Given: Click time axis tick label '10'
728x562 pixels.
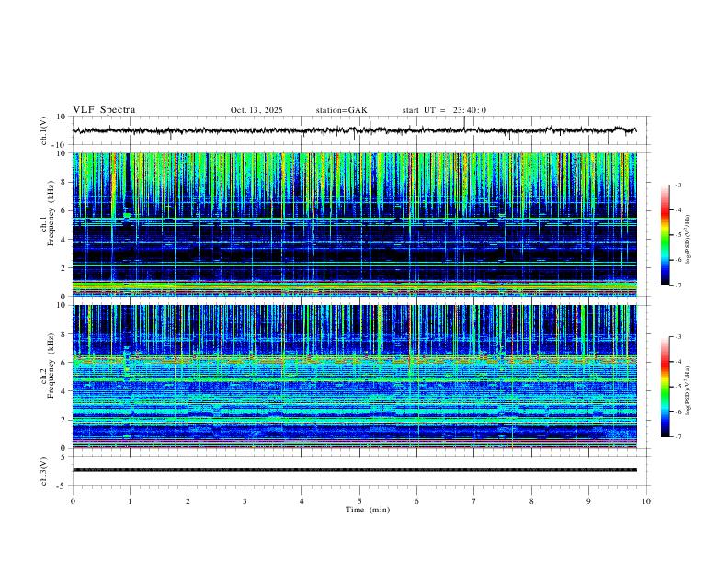Looking at the screenshot, I should (646, 501).
